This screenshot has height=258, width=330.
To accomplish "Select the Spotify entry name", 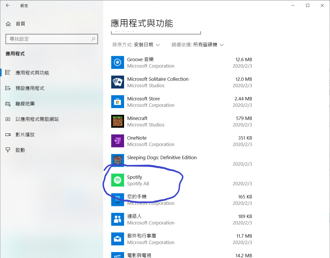I will tap(135, 177).
